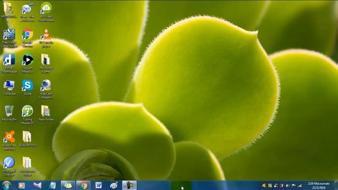Launch Google Chrome from the desktop
This screenshot has width=338, height=190.
[27, 38]
